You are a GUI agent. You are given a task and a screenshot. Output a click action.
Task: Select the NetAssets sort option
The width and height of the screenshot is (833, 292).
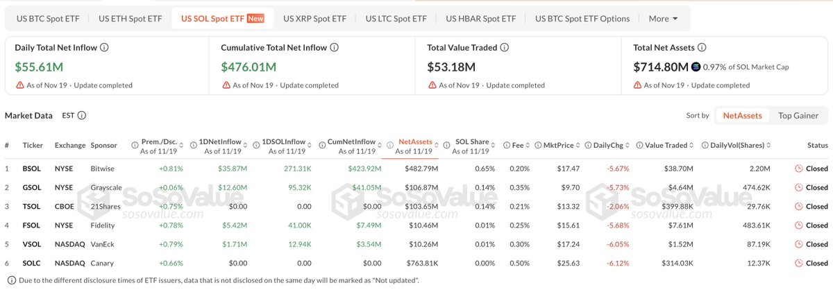[742, 116]
